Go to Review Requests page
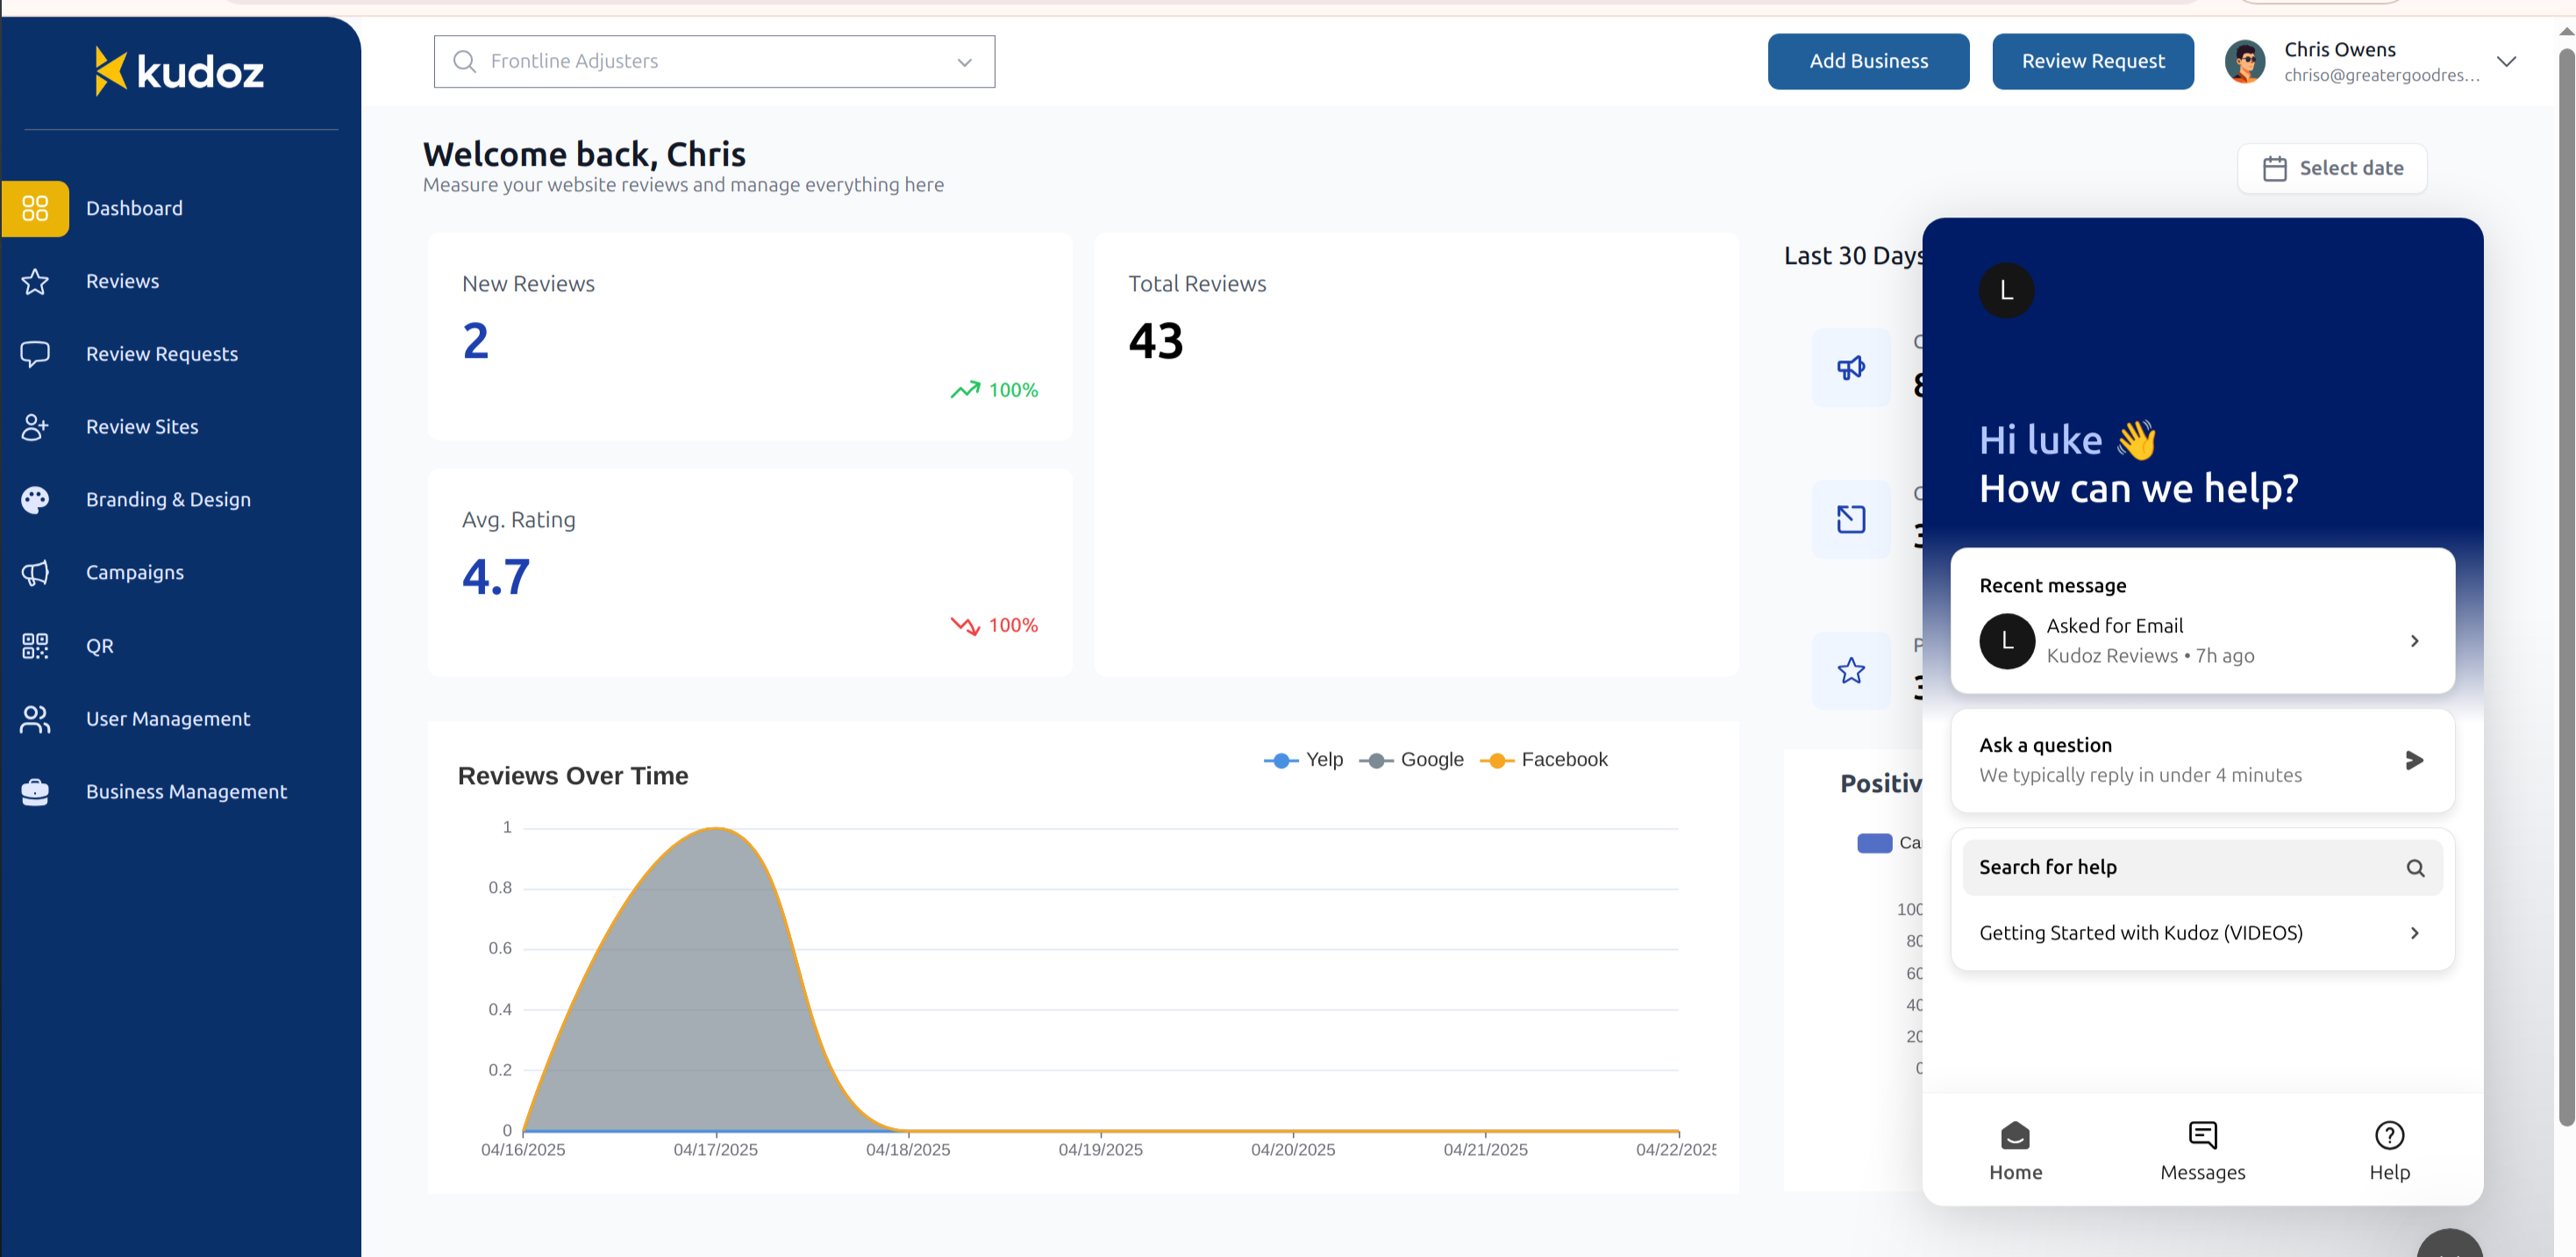This screenshot has width=2576, height=1257. click(162, 354)
